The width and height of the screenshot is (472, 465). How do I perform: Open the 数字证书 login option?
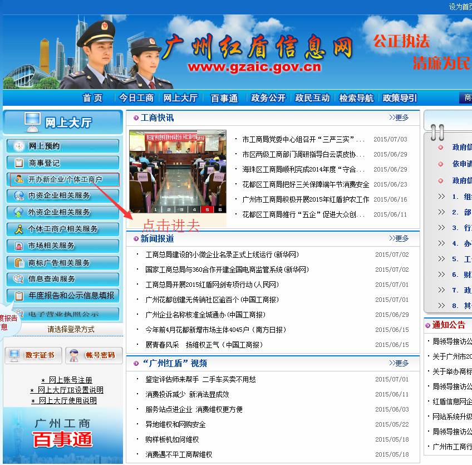pyautogui.click(x=33, y=355)
